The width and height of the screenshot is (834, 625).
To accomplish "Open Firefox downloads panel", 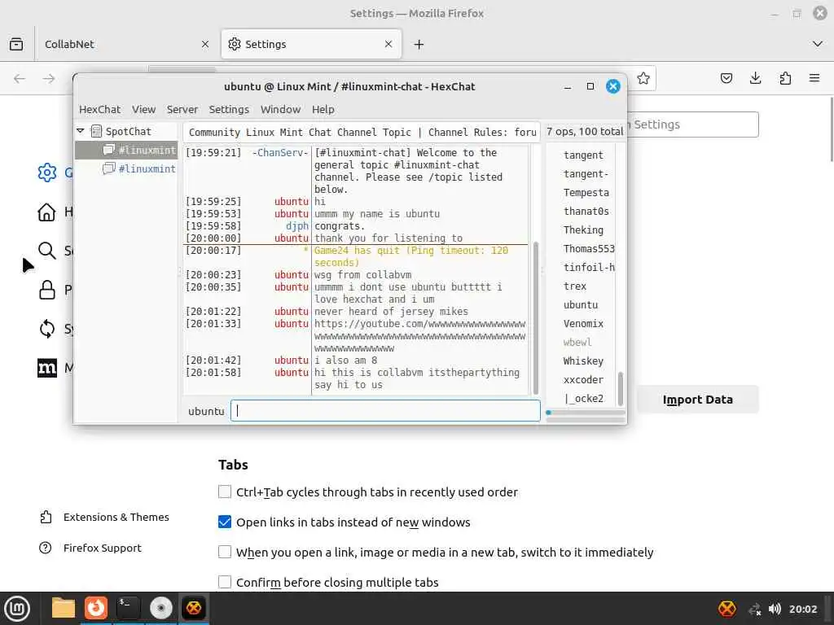I will 755,79.
